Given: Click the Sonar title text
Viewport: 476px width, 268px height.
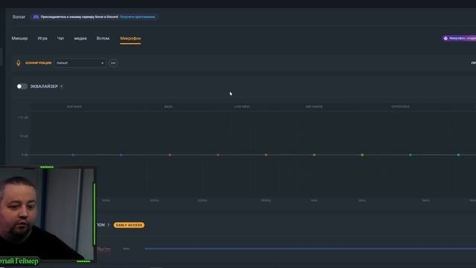Looking at the screenshot, I should pyautogui.click(x=19, y=16).
